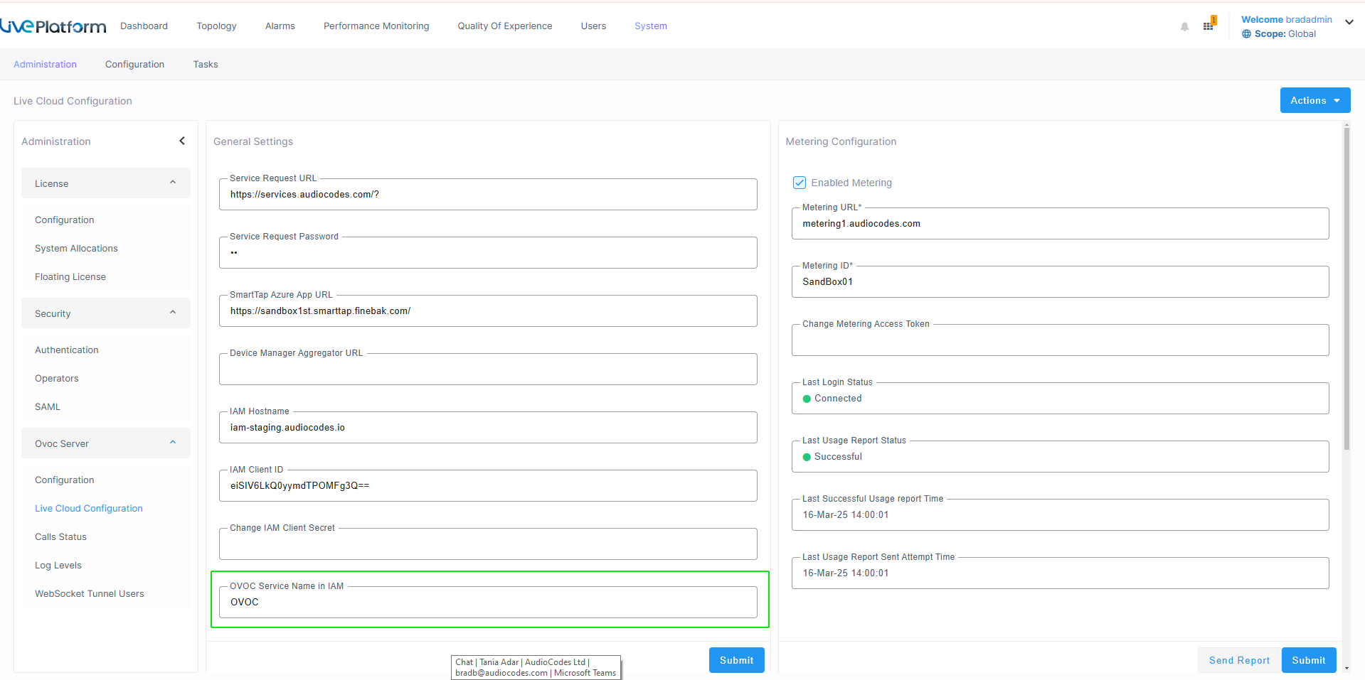
Task: Submit the Metering Configuration form
Action: tap(1308, 660)
